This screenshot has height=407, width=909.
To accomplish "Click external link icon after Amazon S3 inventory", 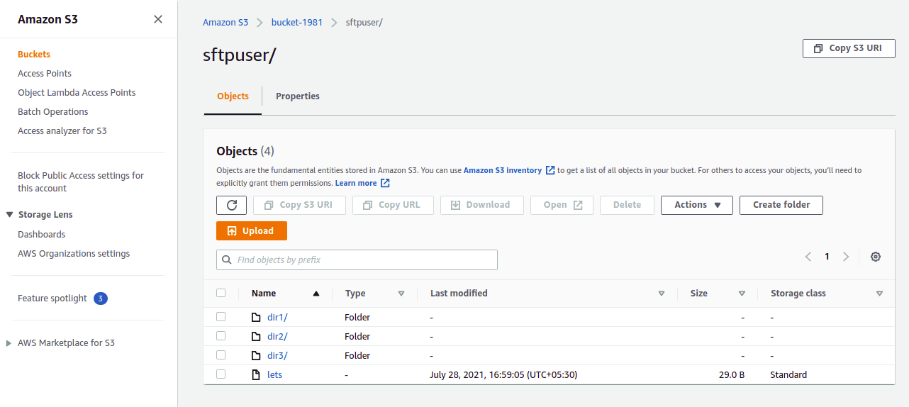I will (550, 170).
